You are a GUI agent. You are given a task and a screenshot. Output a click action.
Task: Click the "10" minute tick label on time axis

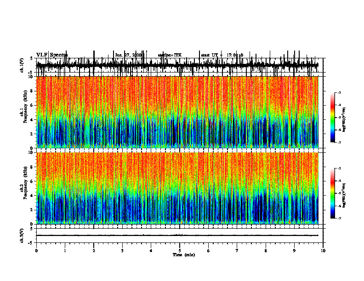coord(323,251)
